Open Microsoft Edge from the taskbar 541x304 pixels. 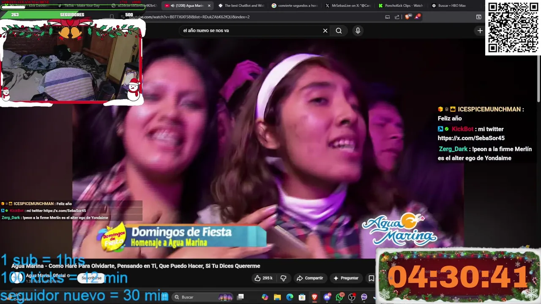tap(290, 297)
